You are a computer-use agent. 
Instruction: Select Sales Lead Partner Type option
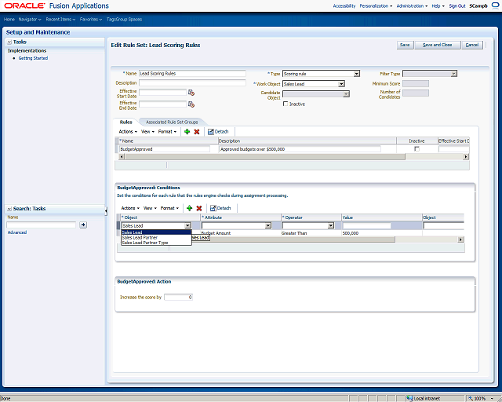click(156, 243)
